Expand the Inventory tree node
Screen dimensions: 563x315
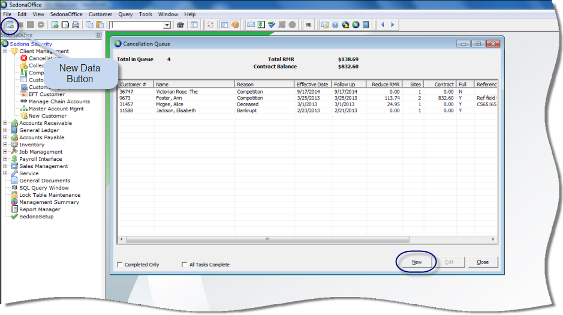(x=5, y=145)
